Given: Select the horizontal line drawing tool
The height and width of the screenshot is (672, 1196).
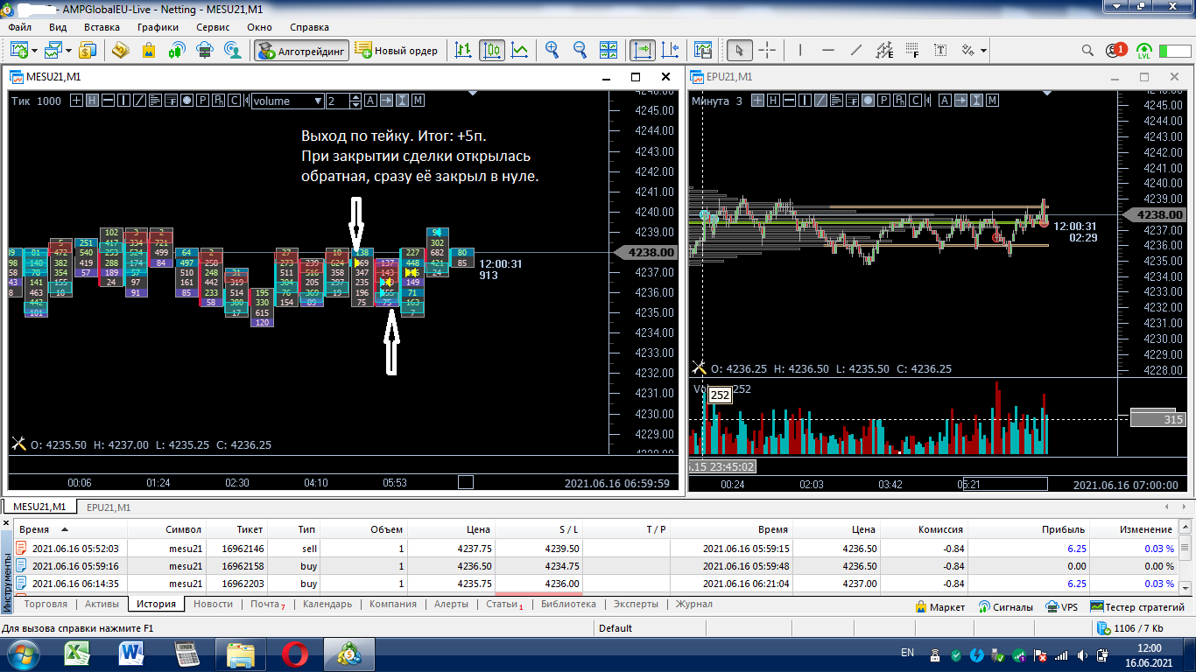Looking at the screenshot, I should (828, 50).
